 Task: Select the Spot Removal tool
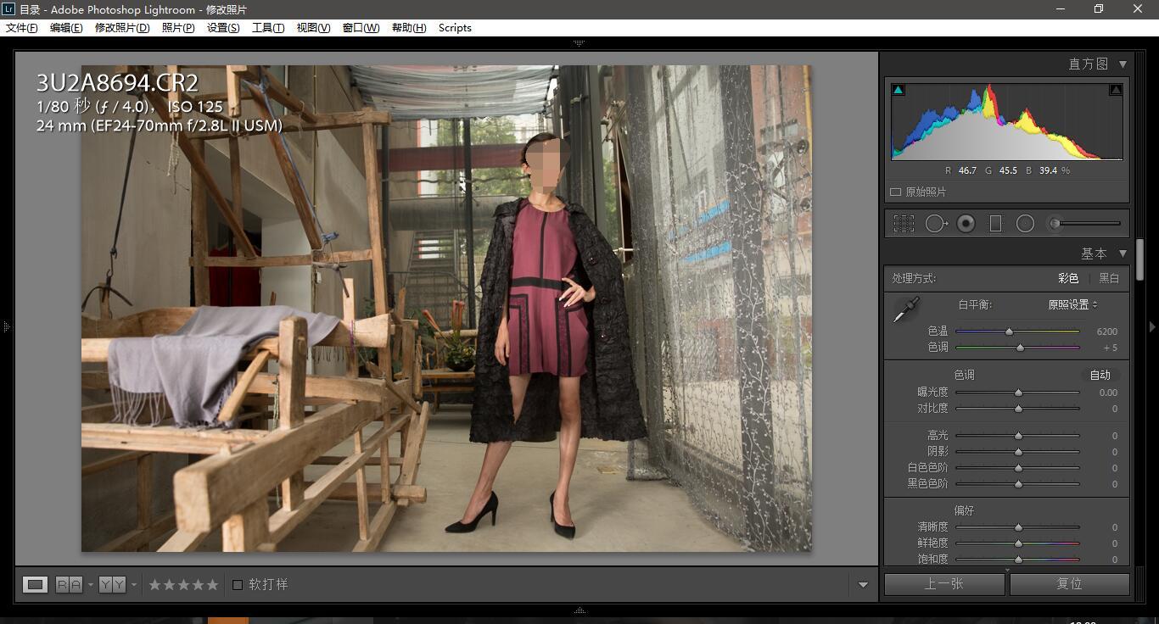coord(936,224)
